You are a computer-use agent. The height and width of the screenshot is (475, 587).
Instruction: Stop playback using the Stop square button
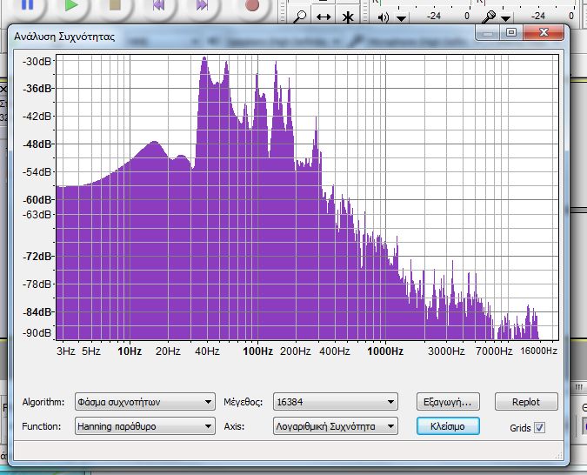click(x=115, y=4)
